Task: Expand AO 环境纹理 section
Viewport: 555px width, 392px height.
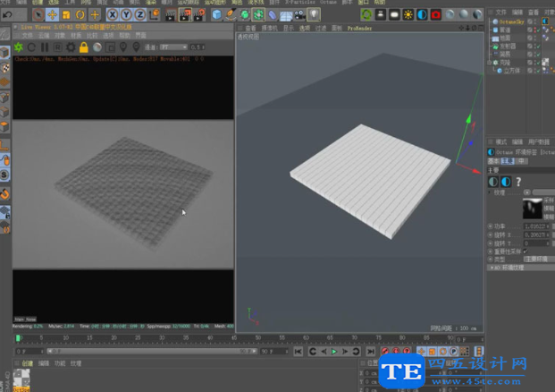Action: [x=491, y=268]
